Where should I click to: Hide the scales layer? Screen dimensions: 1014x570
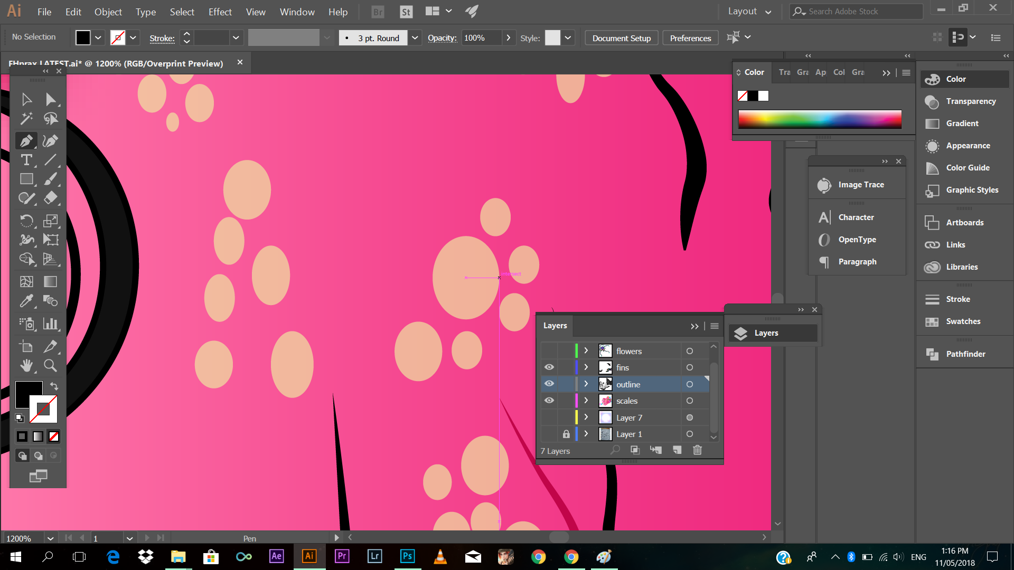coord(549,401)
